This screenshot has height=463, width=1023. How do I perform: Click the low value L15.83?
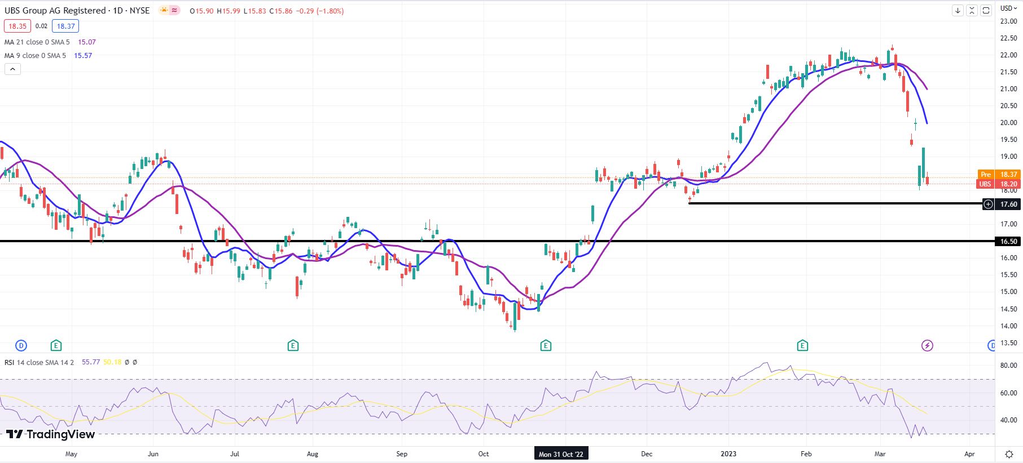255,11
